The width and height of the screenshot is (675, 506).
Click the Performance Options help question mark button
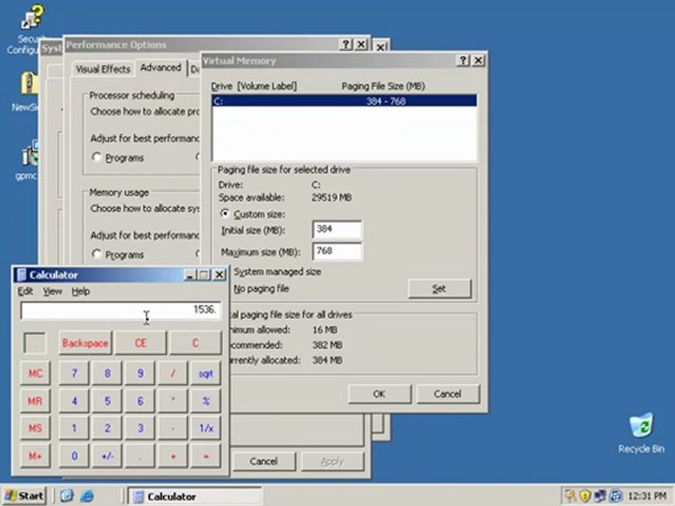pyautogui.click(x=346, y=45)
